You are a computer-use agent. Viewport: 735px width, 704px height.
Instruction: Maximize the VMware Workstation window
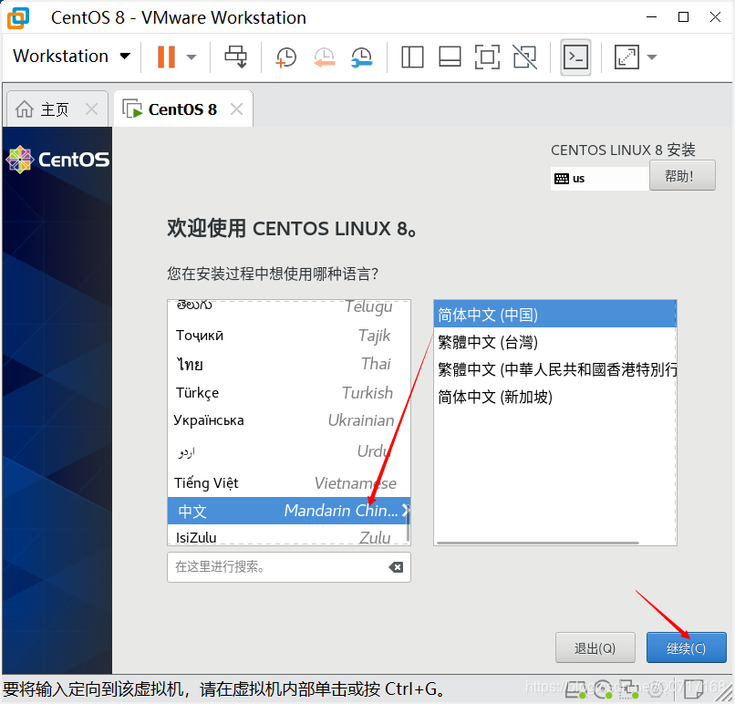point(683,17)
